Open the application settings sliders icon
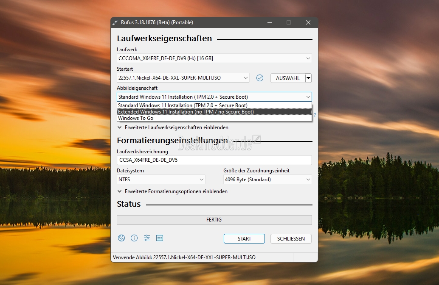Viewport: 439px width, 285px height. pos(147,238)
